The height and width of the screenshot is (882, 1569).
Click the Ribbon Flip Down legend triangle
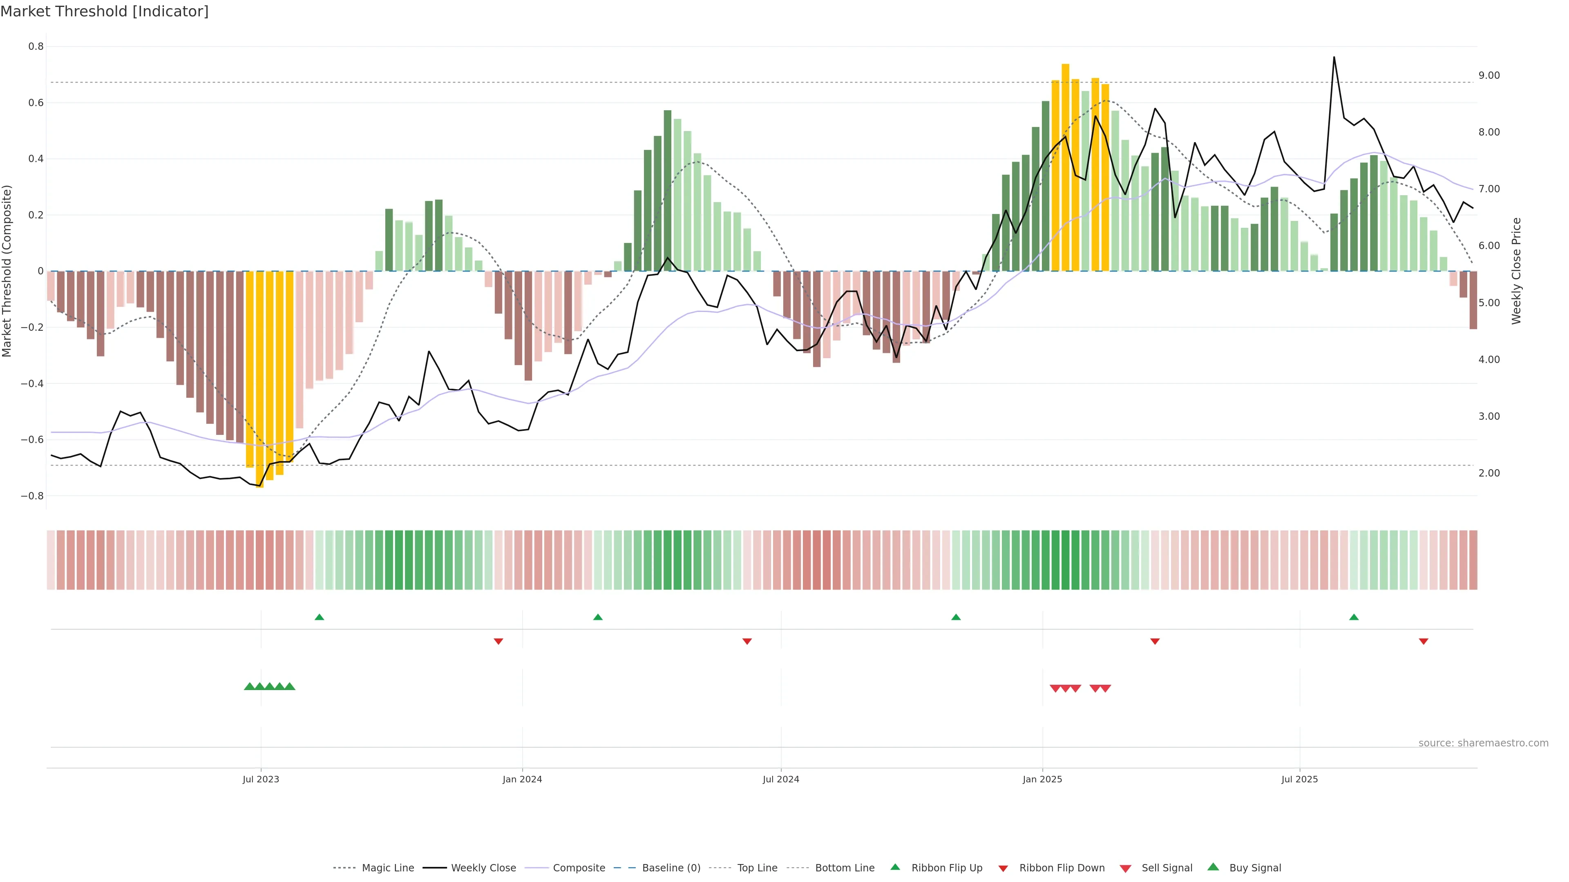[1003, 869]
